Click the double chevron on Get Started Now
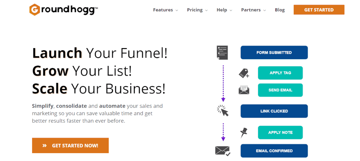This screenshot has height=161, width=360. point(45,146)
